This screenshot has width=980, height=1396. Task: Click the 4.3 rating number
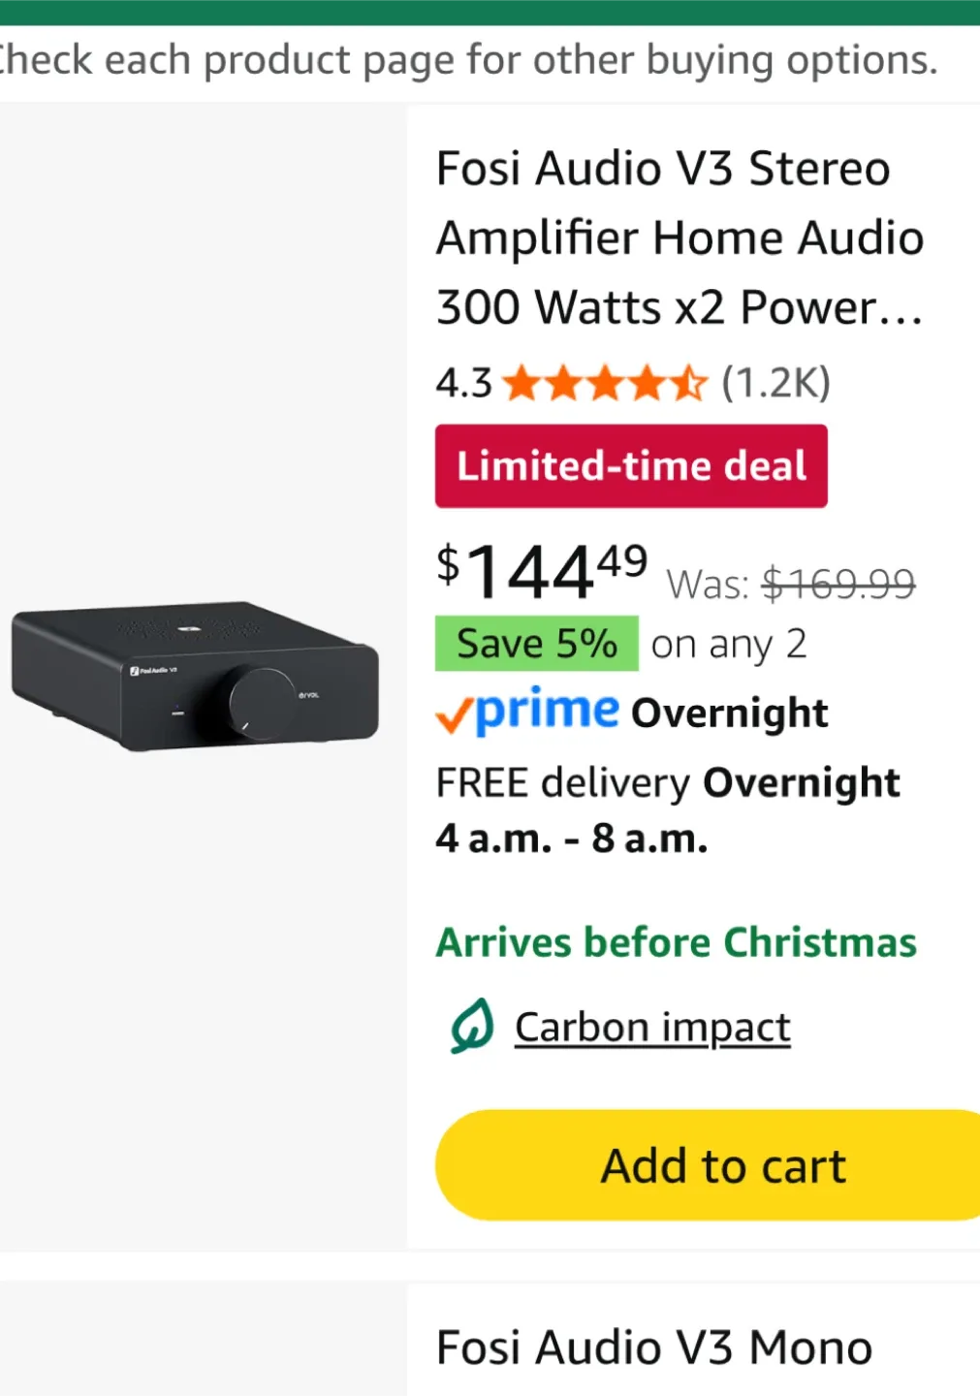click(x=463, y=384)
